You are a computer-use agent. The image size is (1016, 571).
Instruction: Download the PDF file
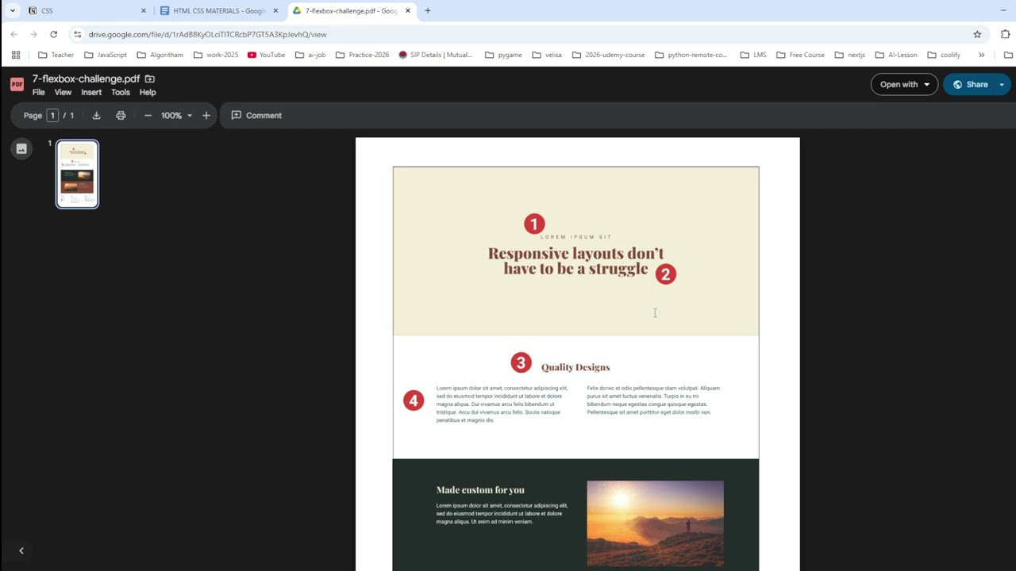[x=96, y=116]
